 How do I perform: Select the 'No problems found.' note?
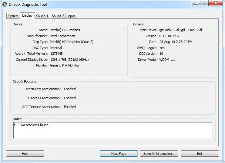coord(35,125)
